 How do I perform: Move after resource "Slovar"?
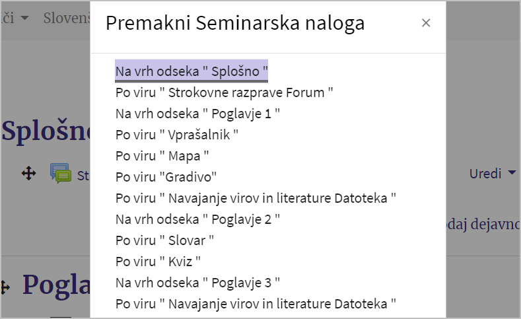[164, 240]
